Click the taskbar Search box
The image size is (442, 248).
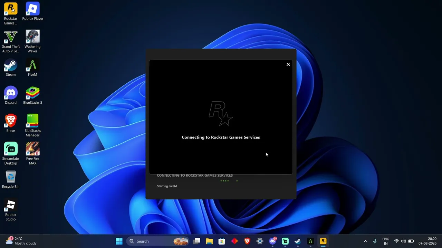(x=158, y=241)
